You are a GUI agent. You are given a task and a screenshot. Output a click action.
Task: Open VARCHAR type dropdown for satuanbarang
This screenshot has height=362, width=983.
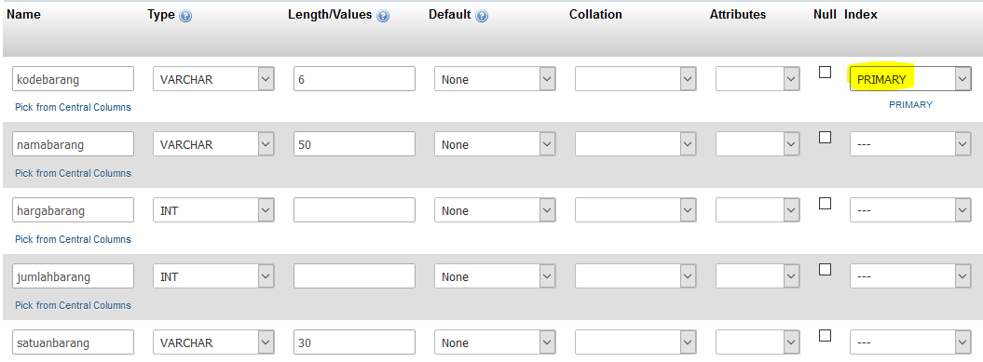pos(213,342)
